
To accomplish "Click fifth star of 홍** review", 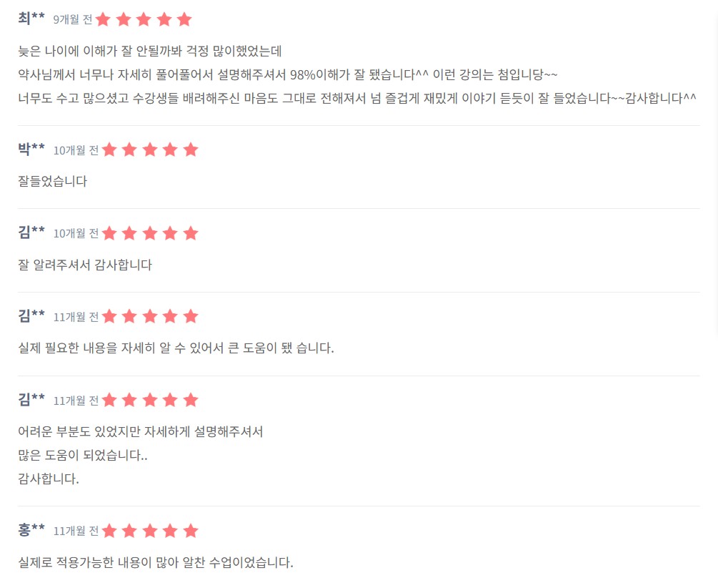I will pyautogui.click(x=191, y=530).
